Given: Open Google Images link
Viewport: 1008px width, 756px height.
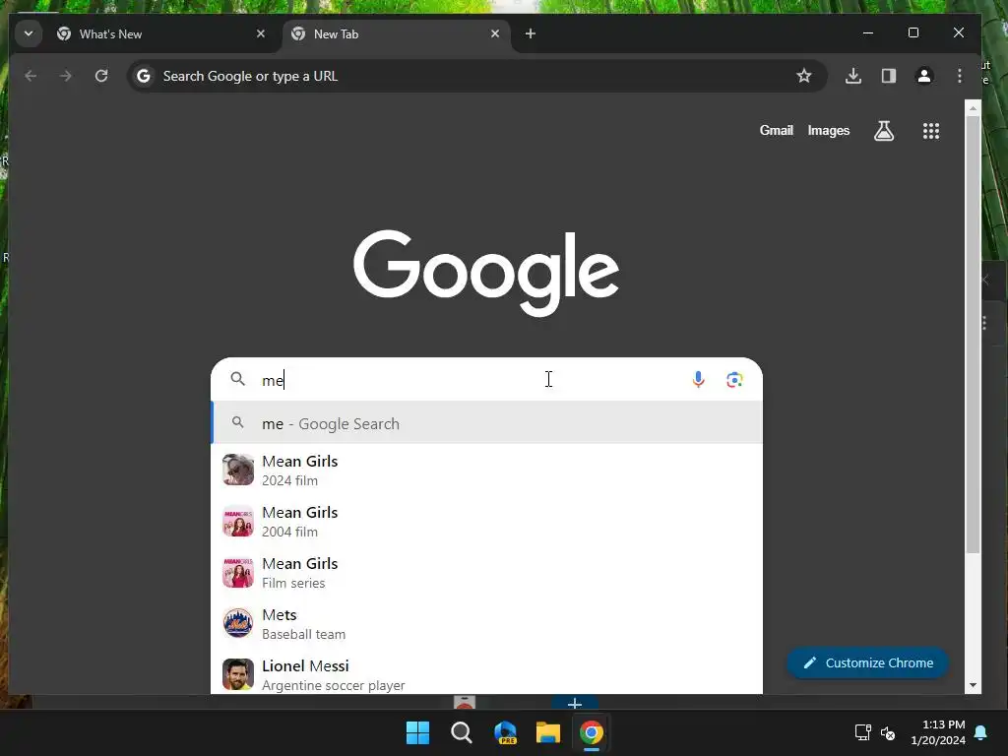Looking at the screenshot, I should (x=828, y=131).
